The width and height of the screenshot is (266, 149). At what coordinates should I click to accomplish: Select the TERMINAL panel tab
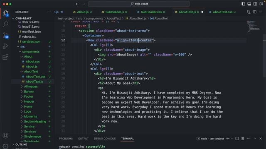click(128, 139)
